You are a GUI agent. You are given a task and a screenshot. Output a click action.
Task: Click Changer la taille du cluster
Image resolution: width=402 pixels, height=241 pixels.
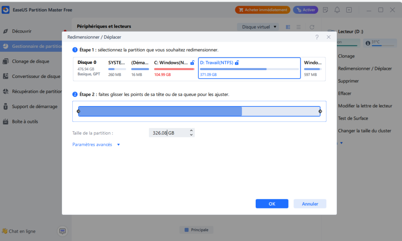364,131
